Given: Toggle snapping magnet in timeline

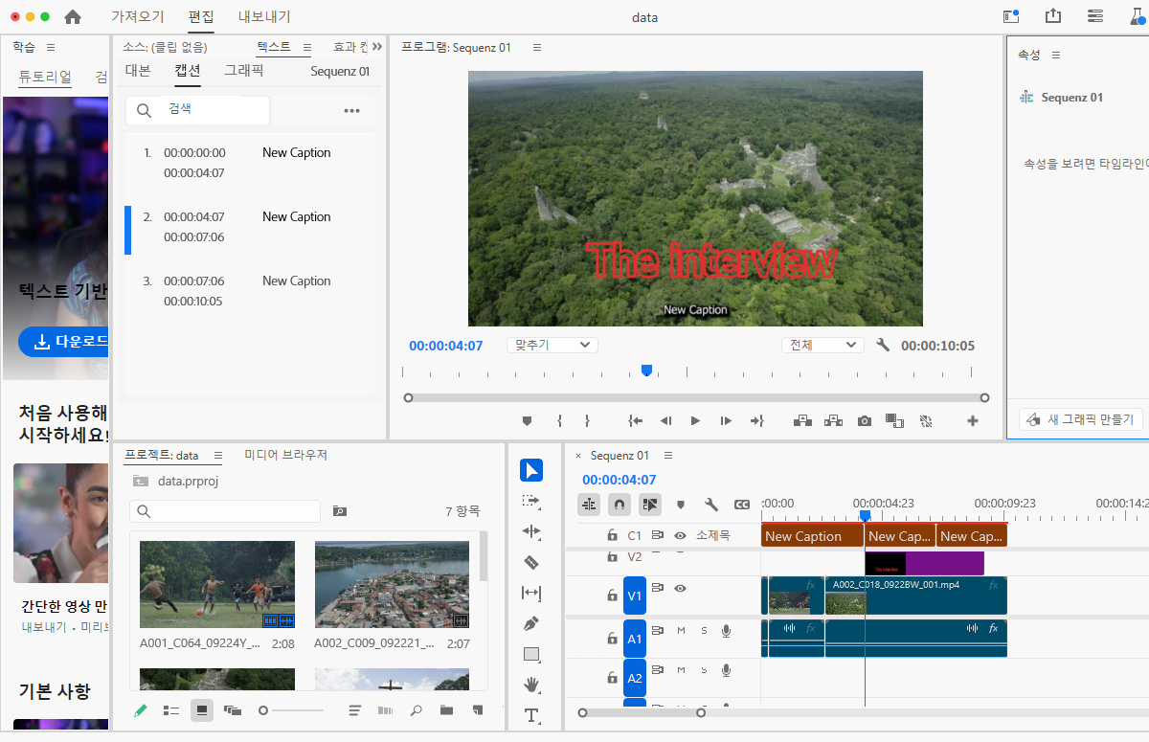Looking at the screenshot, I should (620, 504).
